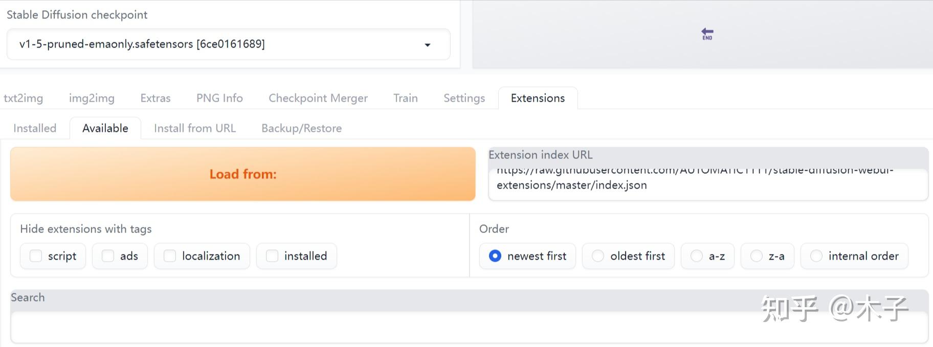Image resolution: width=933 pixels, height=347 pixels.
Task: Tick the localization checkbox
Action: pyautogui.click(x=170, y=256)
